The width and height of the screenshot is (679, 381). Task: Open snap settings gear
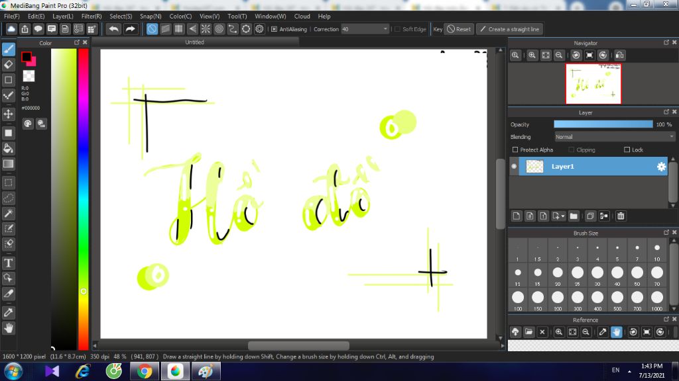pyautogui.click(x=259, y=29)
